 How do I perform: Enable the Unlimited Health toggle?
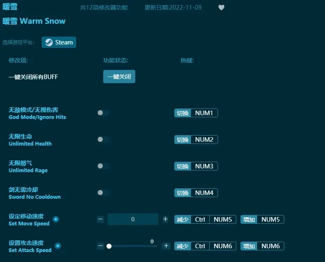tap(103, 139)
